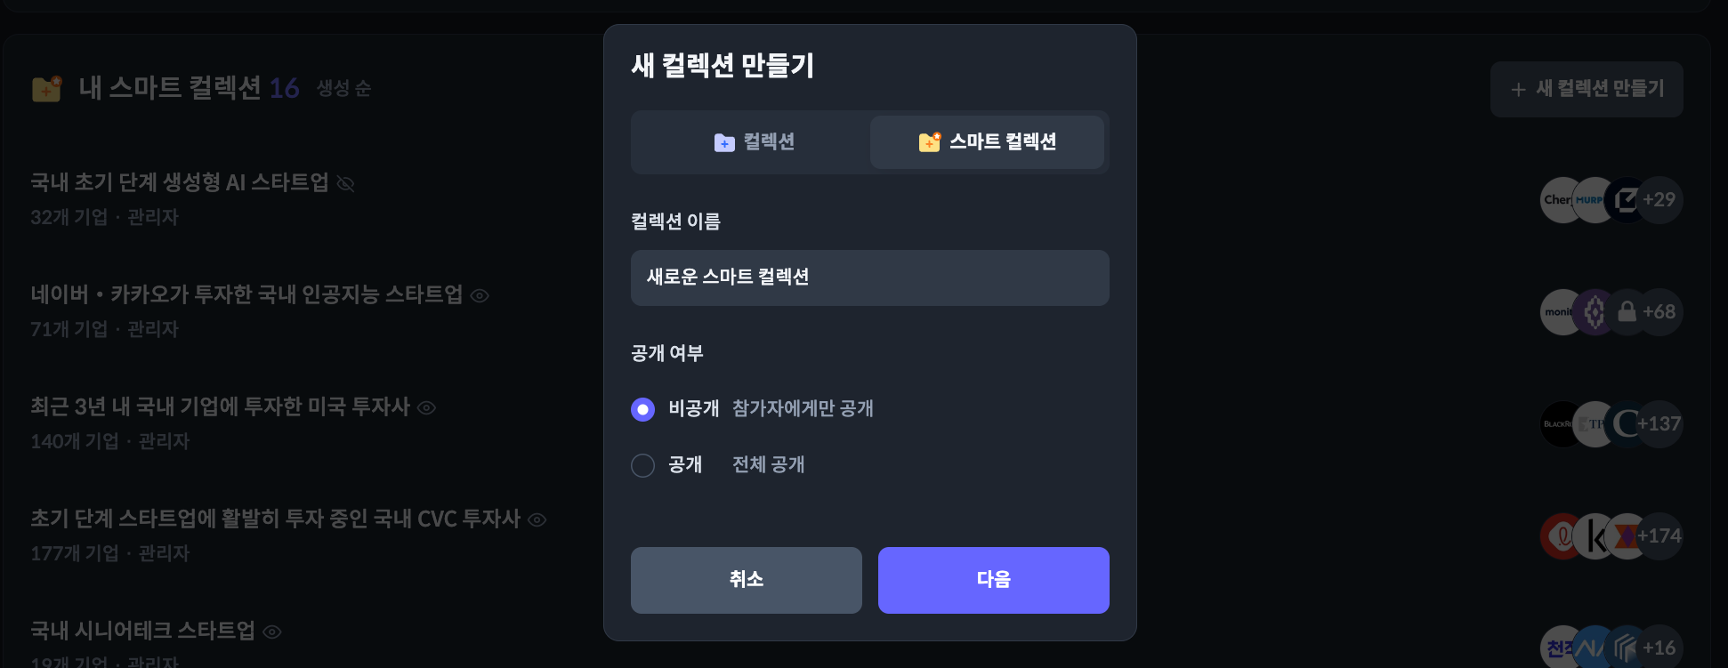Select the 비공개 radio button
Screen dimensions: 1728x668
click(642, 410)
